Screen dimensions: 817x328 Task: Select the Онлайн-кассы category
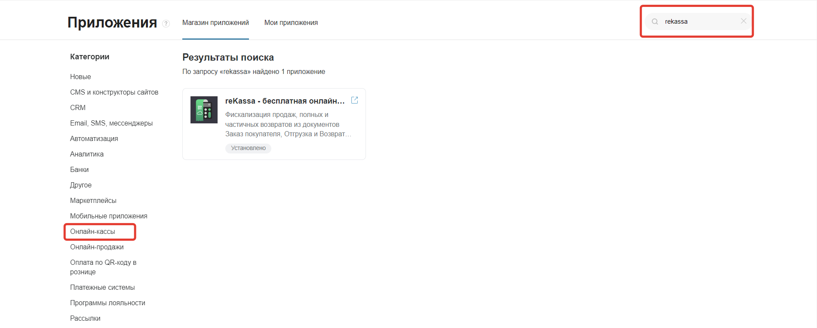(92, 231)
